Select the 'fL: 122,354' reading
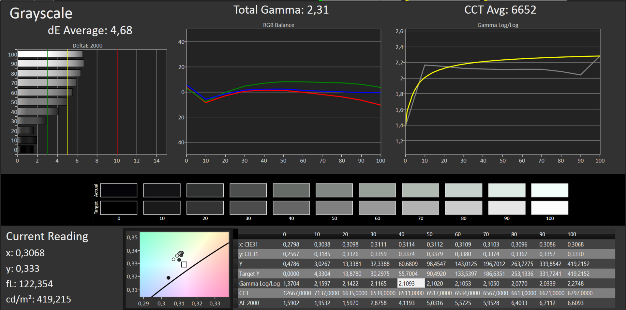 (29, 284)
